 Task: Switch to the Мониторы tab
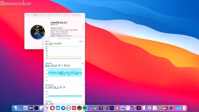42,15
